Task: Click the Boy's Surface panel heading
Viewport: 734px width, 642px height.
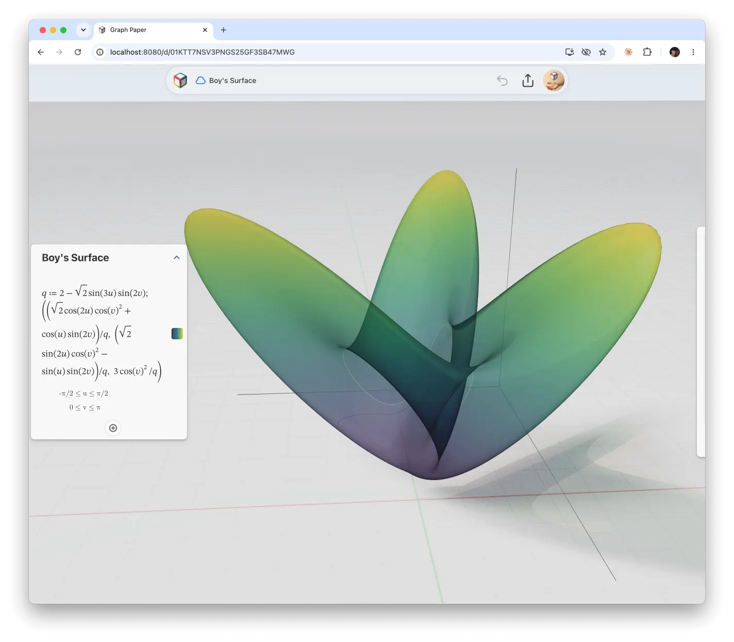Action: coord(75,258)
